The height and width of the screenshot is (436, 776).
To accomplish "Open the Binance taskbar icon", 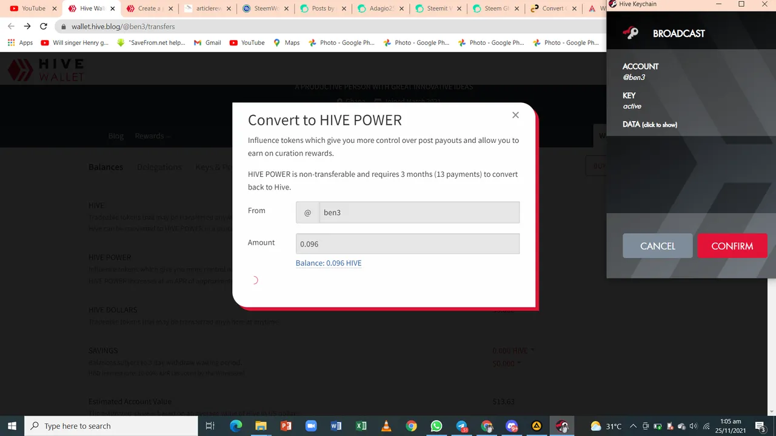I will coord(537,426).
